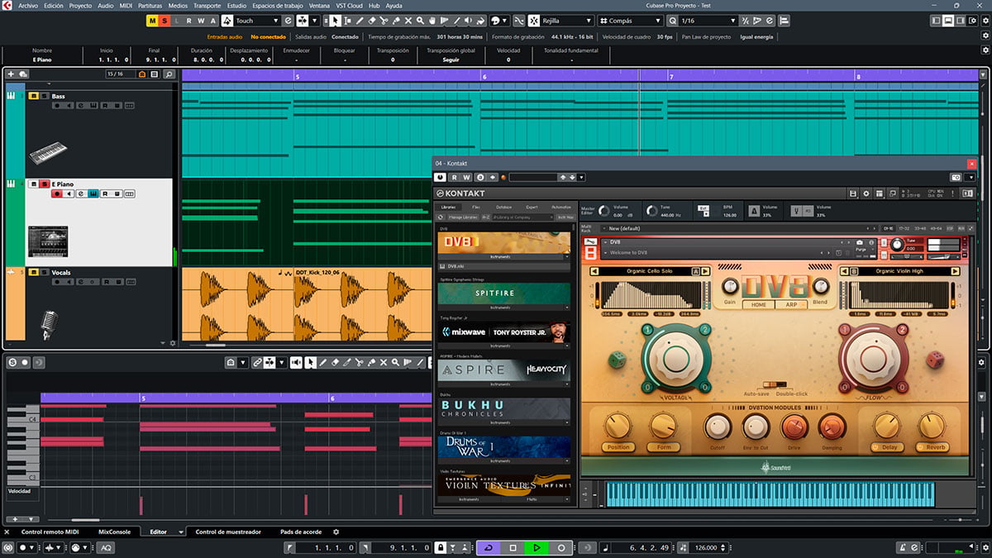This screenshot has width=992, height=558.
Task: Open the Archivo menu
Action: (28, 5)
